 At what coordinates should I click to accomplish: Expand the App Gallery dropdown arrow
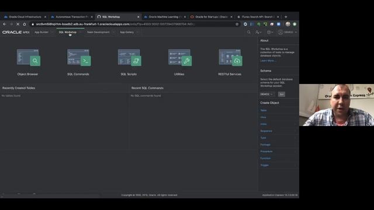(x=138, y=32)
